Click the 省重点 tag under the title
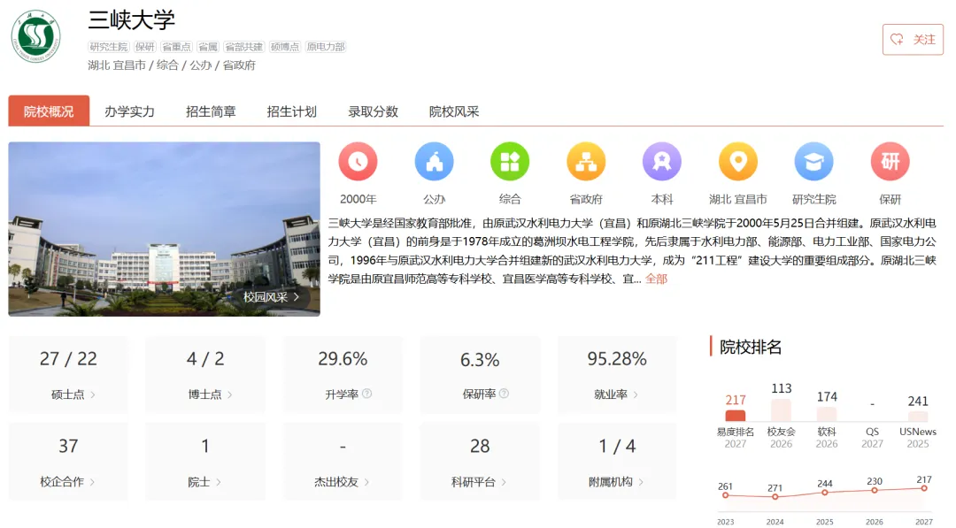Viewport: 956px width, 528px height. 176,47
